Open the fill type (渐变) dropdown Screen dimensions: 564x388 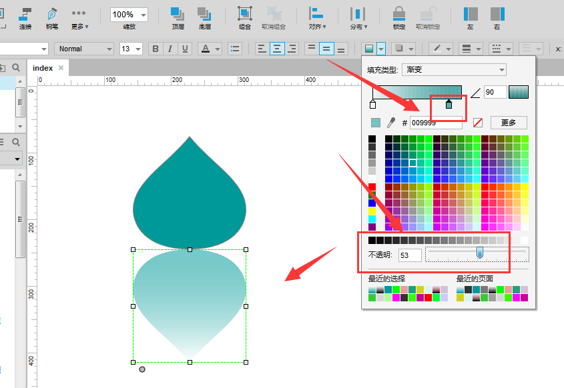(x=454, y=70)
